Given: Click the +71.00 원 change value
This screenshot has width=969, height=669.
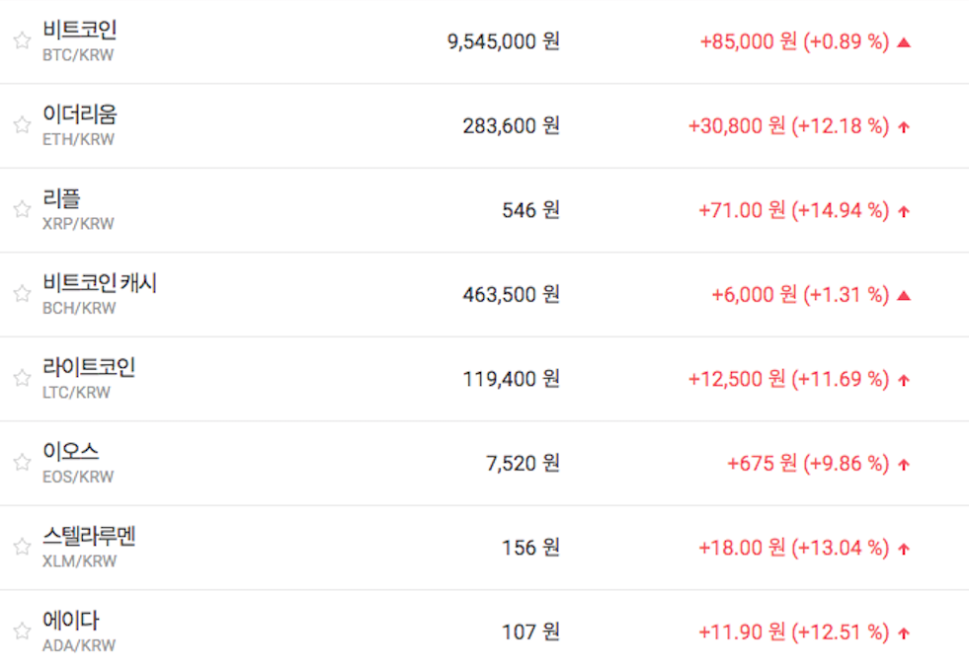Looking at the screenshot, I should (741, 210).
